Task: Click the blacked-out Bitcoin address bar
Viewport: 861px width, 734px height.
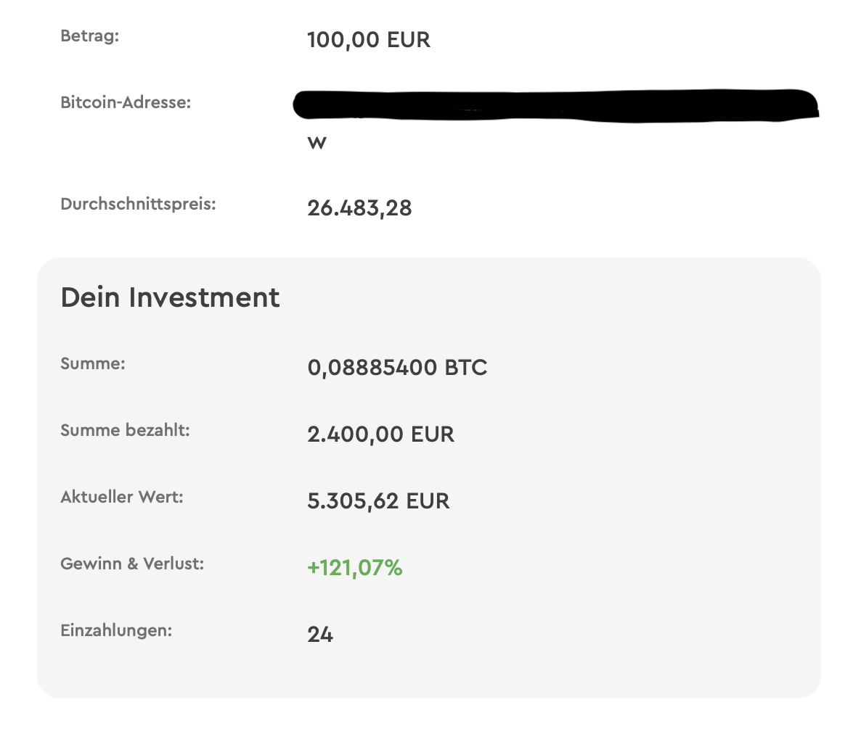Action: (x=555, y=106)
